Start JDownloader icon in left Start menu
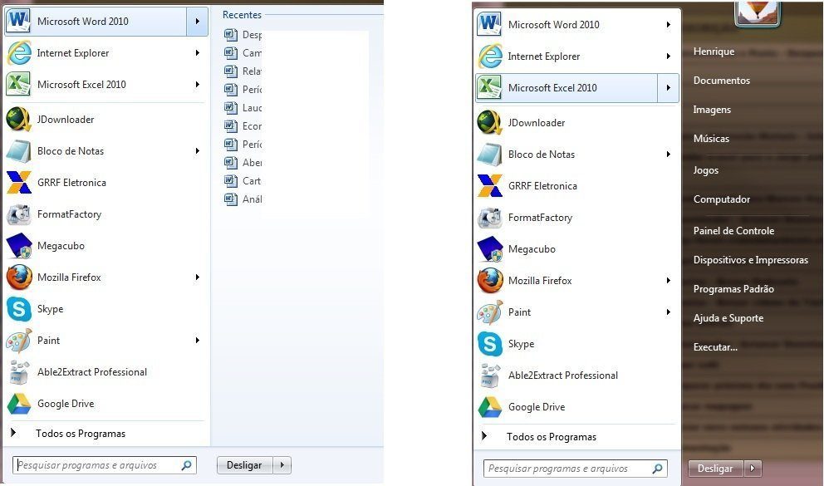 [x=18, y=120]
